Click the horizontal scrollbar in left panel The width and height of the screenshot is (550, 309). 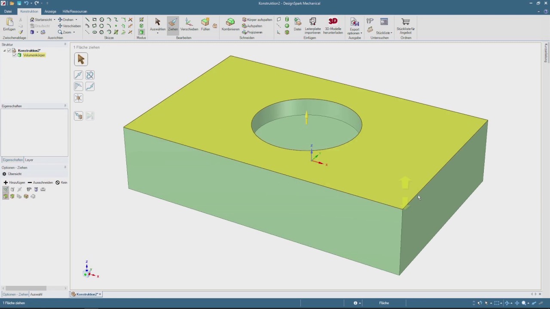[26, 288]
